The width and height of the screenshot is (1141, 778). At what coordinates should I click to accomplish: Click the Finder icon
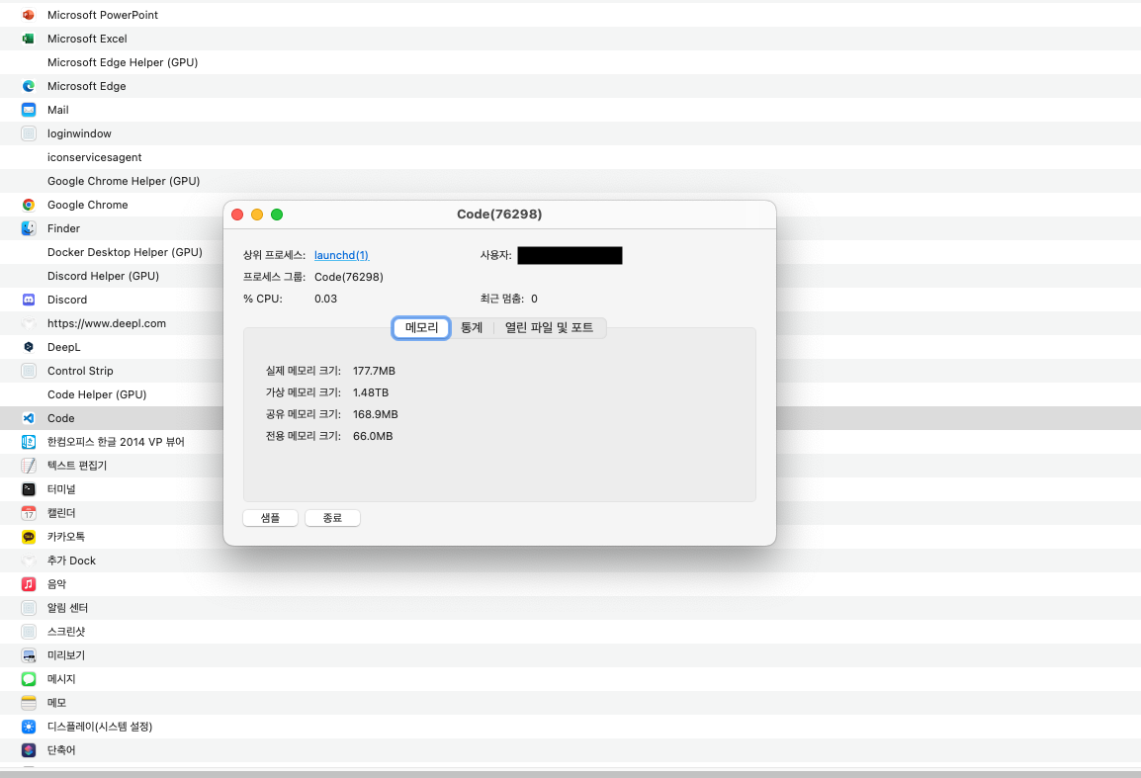pos(29,228)
